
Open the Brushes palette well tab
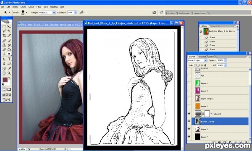click(171, 13)
